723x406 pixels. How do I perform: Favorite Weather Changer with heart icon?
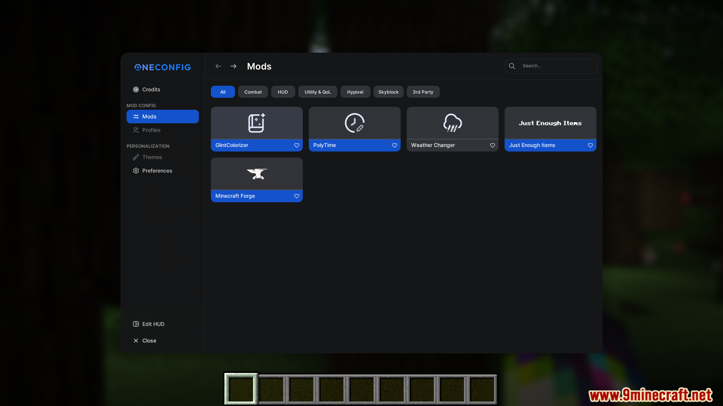493,145
